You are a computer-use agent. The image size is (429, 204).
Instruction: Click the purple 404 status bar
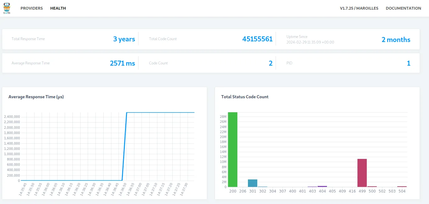pyautogui.click(x=322, y=186)
